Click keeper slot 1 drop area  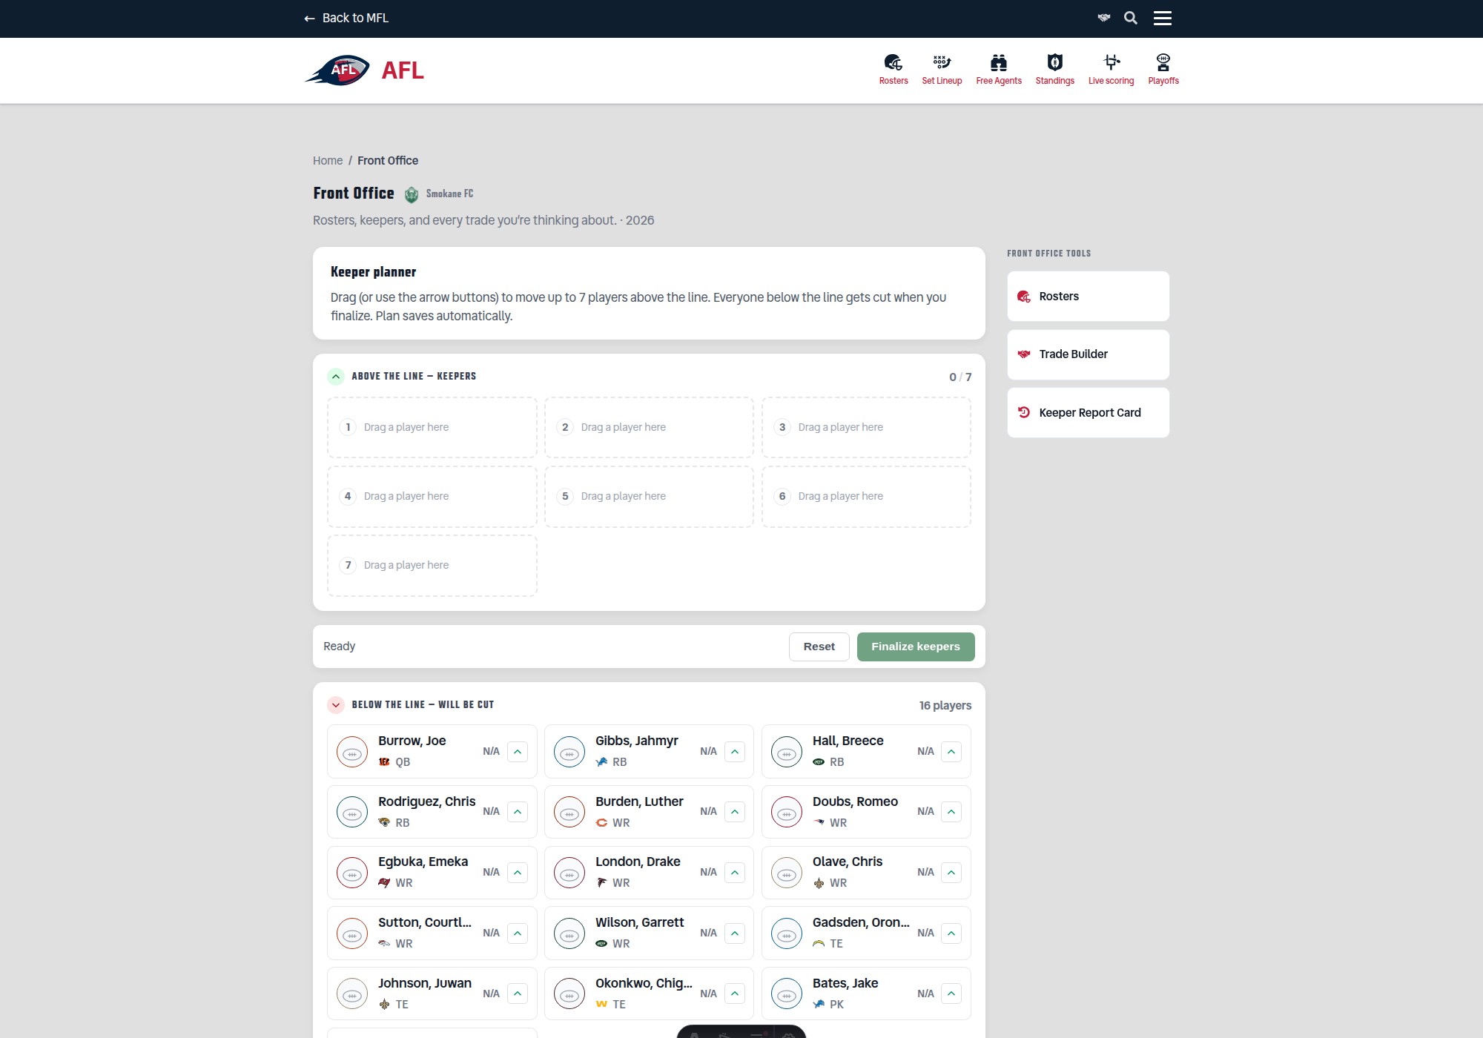[432, 428]
